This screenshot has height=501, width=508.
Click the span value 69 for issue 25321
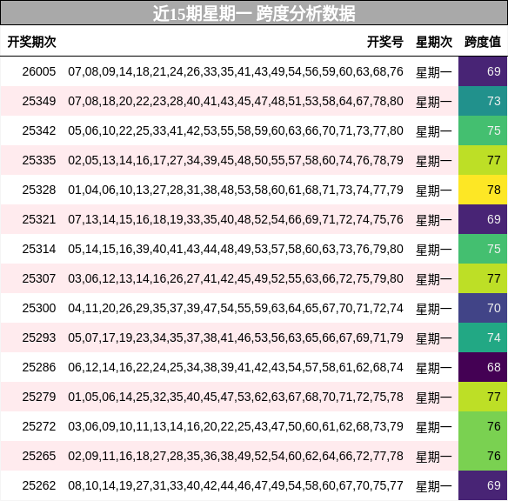483,219
